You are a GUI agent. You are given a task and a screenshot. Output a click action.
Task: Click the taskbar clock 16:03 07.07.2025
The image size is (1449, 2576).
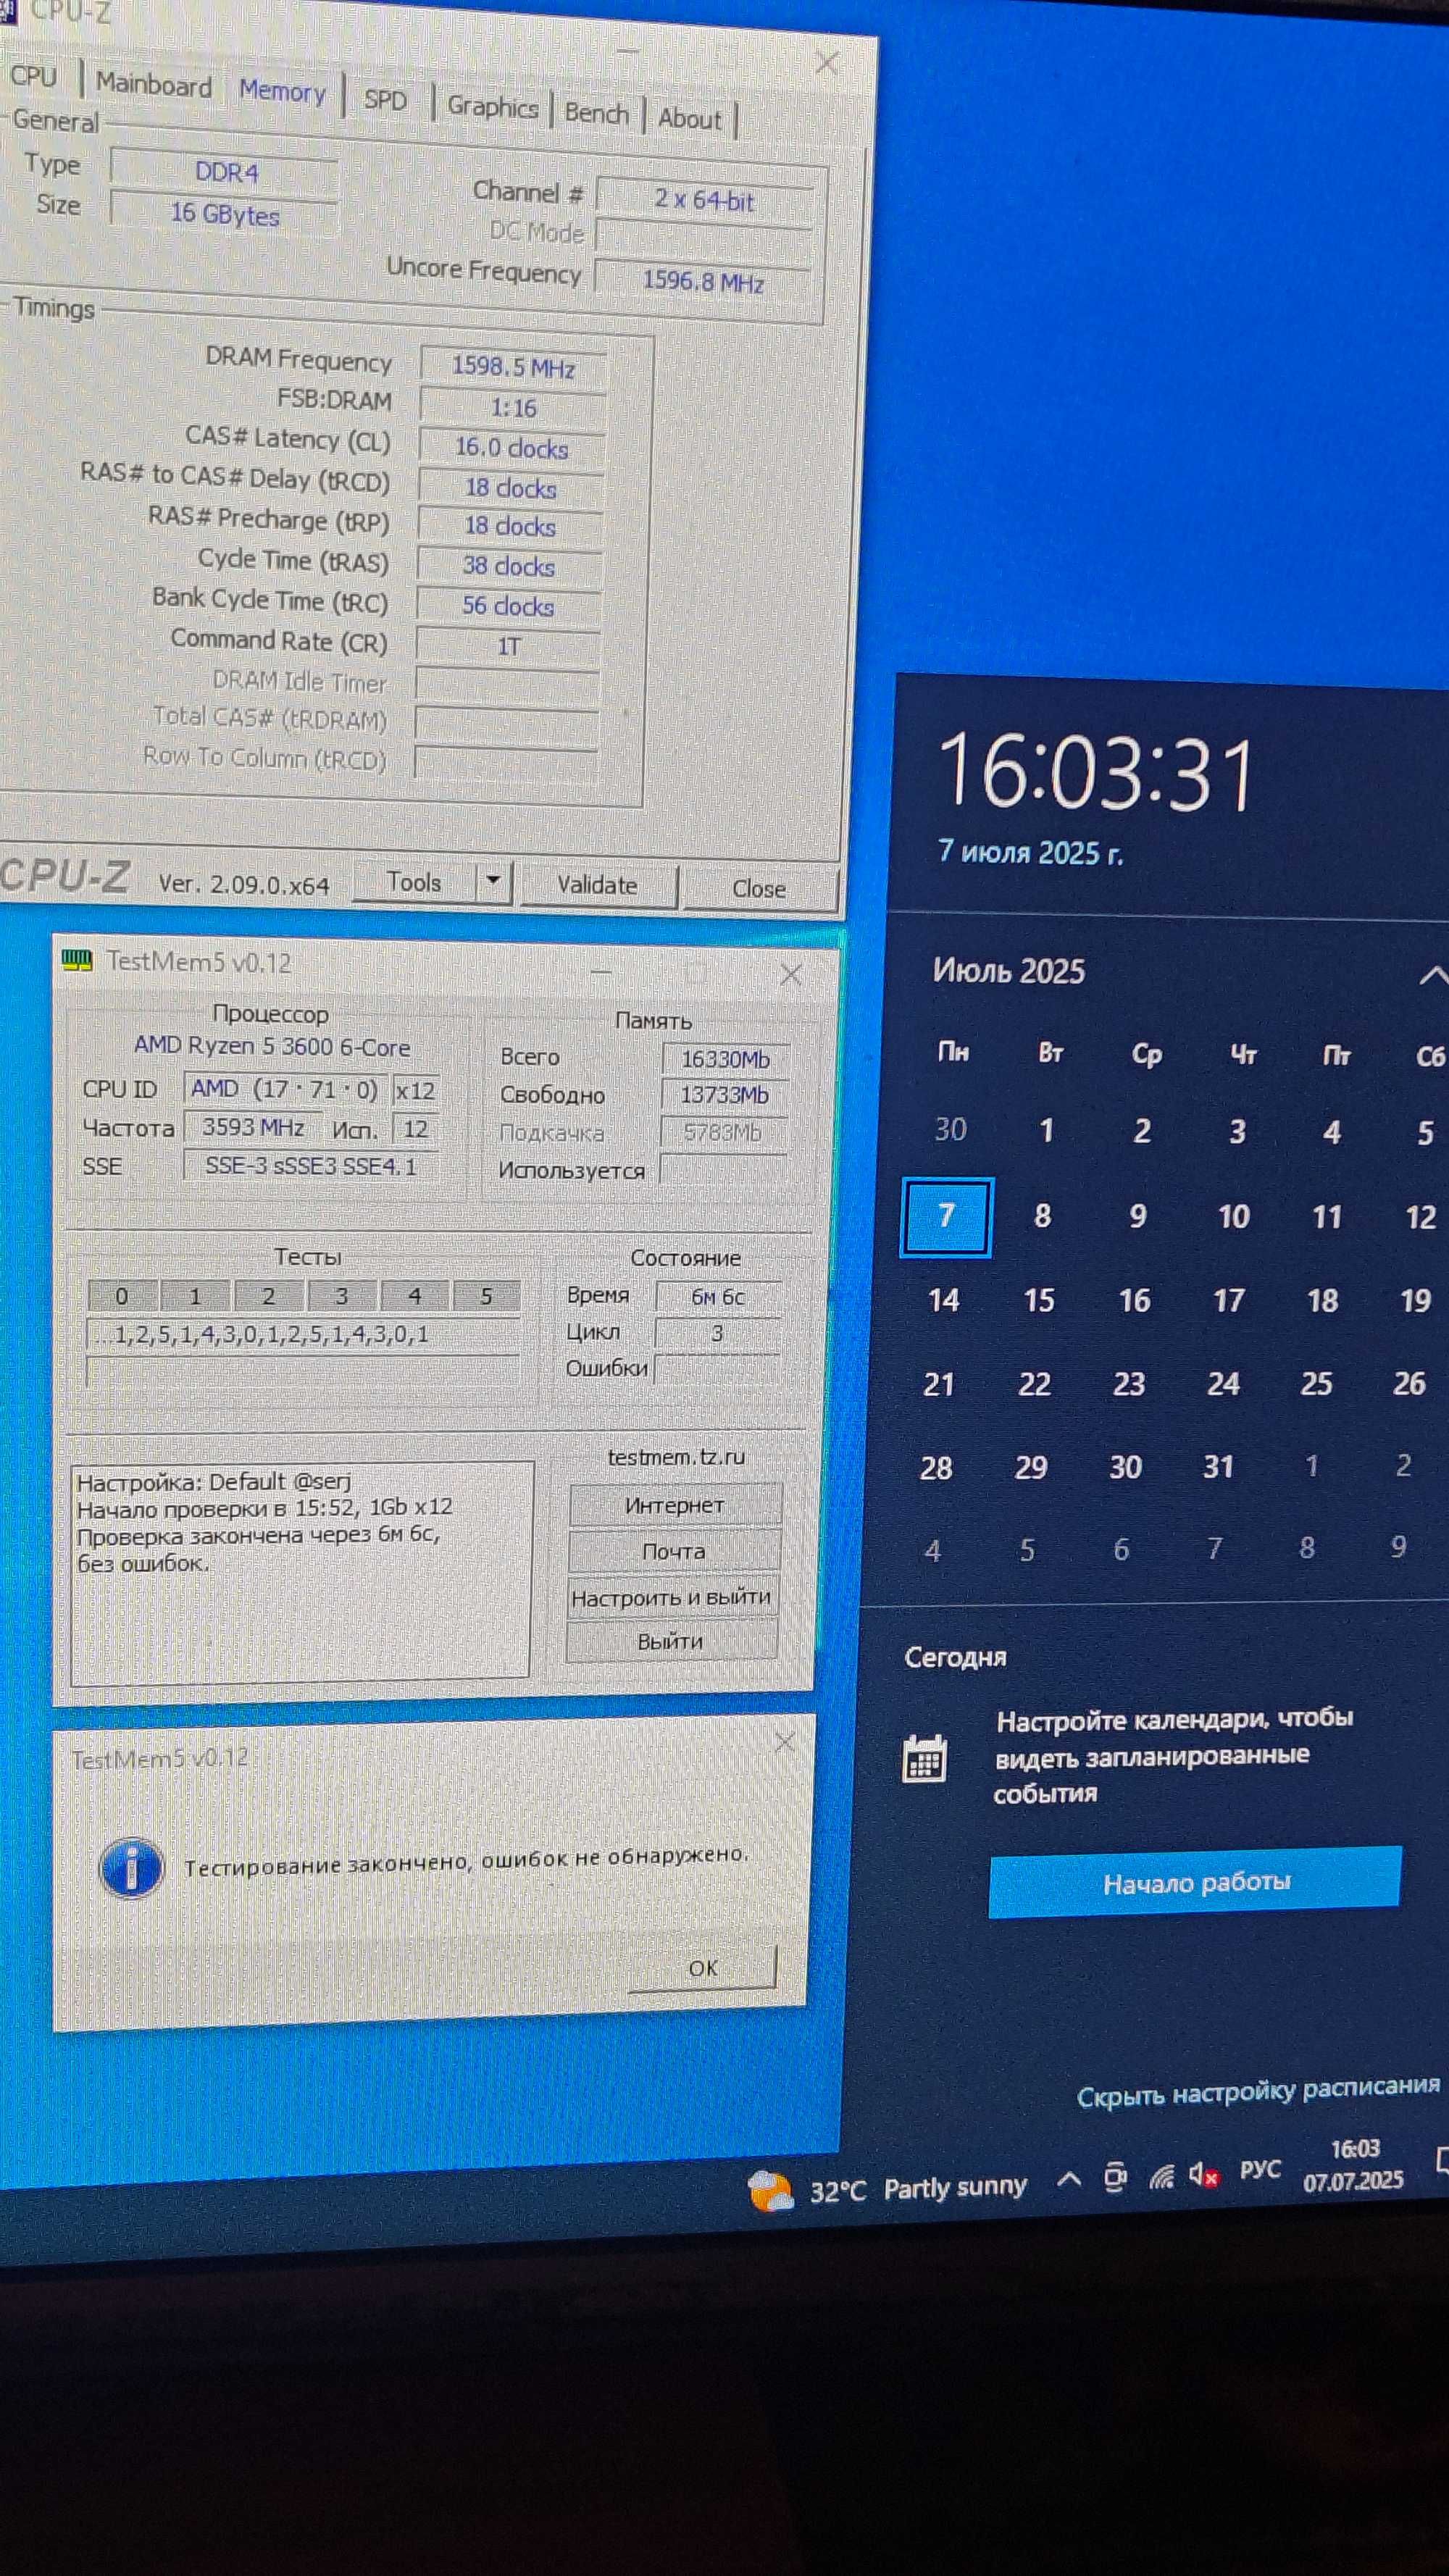coord(1354,2165)
